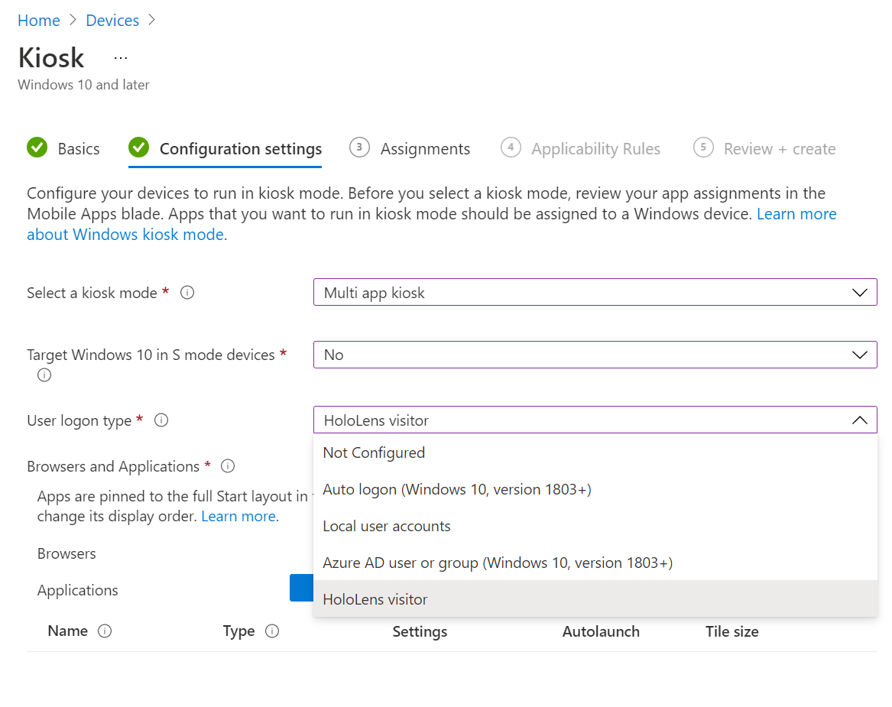Screen dimensions: 892x707
Task: Click info icon under Target Windows 10 in S mode
Action: [x=44, y=375]
